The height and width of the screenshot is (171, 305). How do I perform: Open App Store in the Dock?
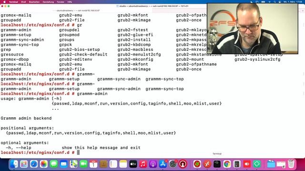pos(163,164)
